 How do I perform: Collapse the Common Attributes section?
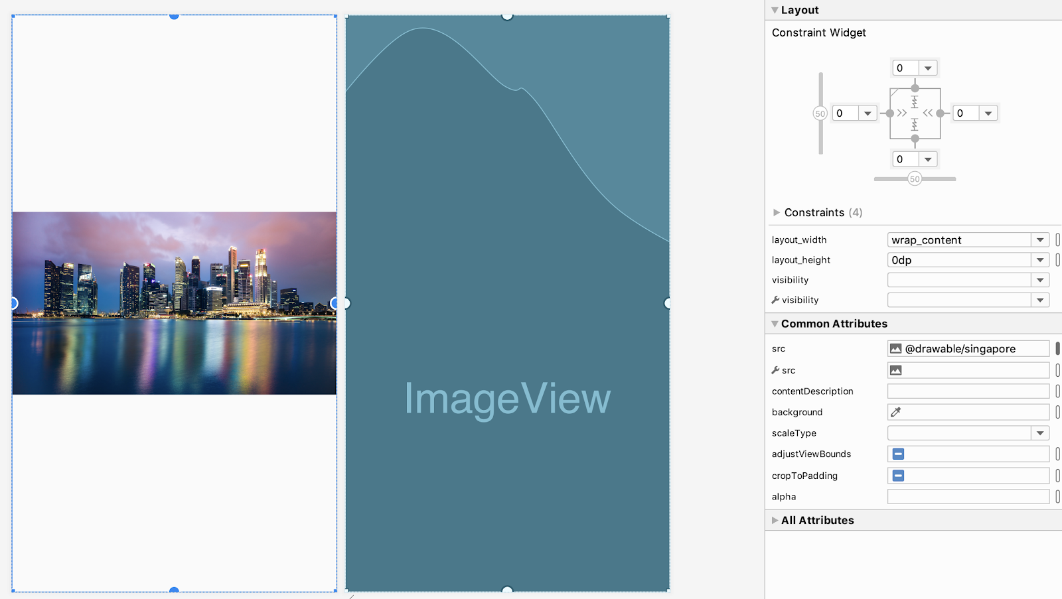click(x=775, y=324)
